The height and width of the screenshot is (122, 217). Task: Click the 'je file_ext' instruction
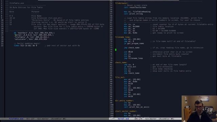coord(130,67)
